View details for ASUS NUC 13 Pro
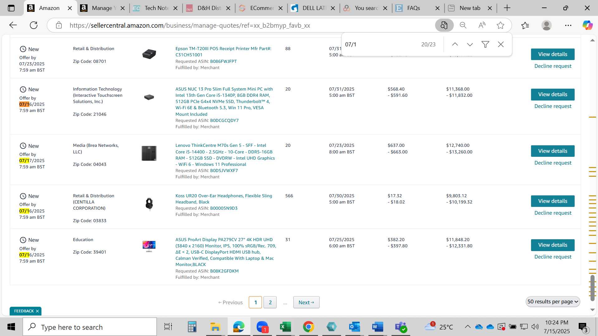Image resolution: width=598 pixels, height=336 pixels. pyautogui.click(x=553, y=94)
